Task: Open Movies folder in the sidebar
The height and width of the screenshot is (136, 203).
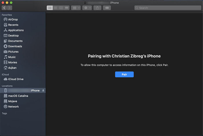Action: coord(23,62)
